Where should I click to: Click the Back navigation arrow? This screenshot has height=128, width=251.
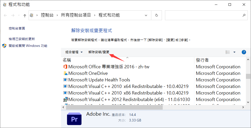tap(6, 15)
